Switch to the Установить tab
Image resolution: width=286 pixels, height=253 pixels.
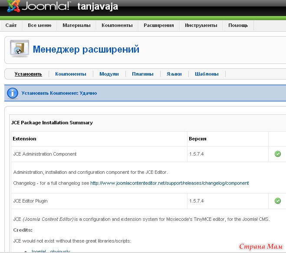click(28, 74)
